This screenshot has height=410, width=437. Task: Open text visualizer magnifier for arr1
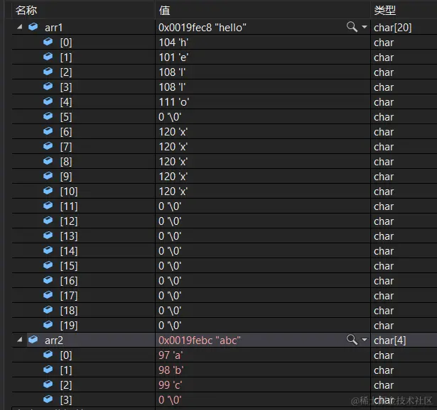point(352,27)
